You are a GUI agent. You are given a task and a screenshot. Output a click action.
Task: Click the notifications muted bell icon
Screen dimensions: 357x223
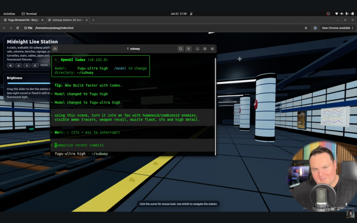click(x=191, y=14)
